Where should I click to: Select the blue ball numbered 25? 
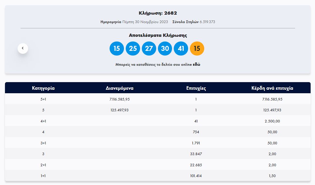133,49
